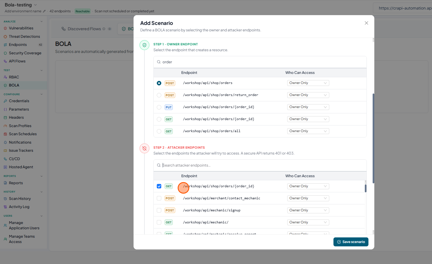432x264 pixels.
Task: Open the Endpoints sidebar item
Action: click(x=24, y=45)
